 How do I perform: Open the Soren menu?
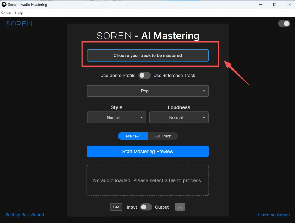pos(6,13)
